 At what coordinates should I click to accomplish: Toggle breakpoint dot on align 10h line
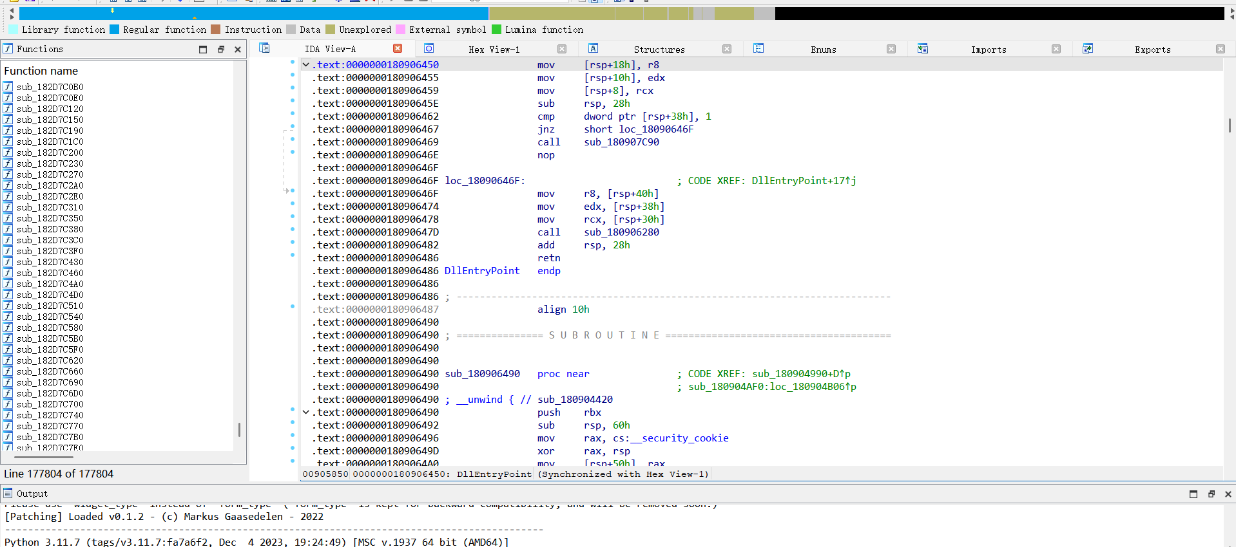point(293,307)
